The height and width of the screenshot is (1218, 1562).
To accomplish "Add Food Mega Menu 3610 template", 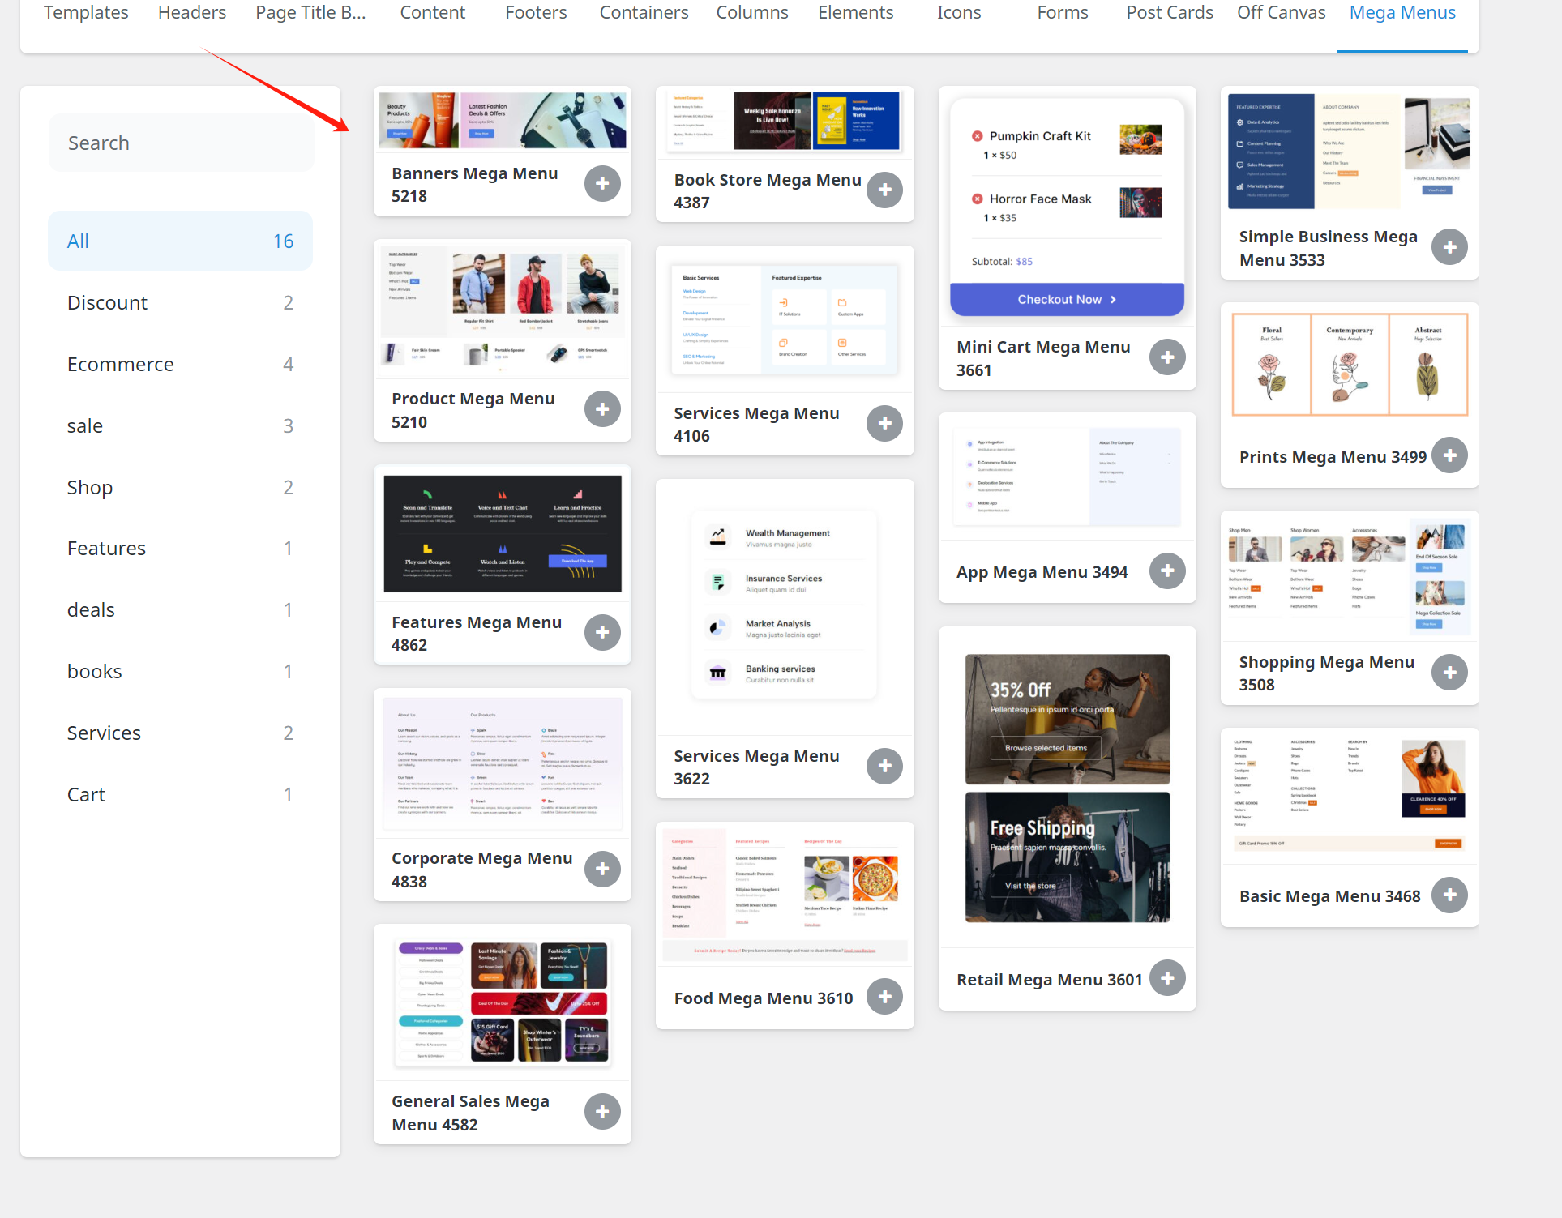I will (884, 996).
